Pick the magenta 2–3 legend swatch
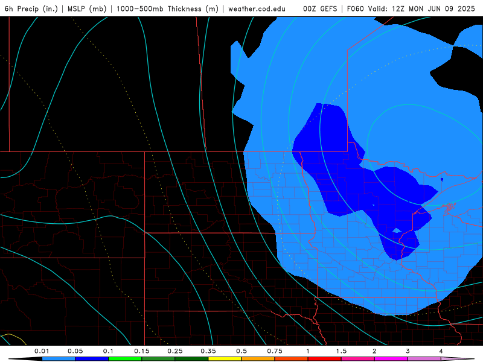483x362 pixels. tap(391, 359)
